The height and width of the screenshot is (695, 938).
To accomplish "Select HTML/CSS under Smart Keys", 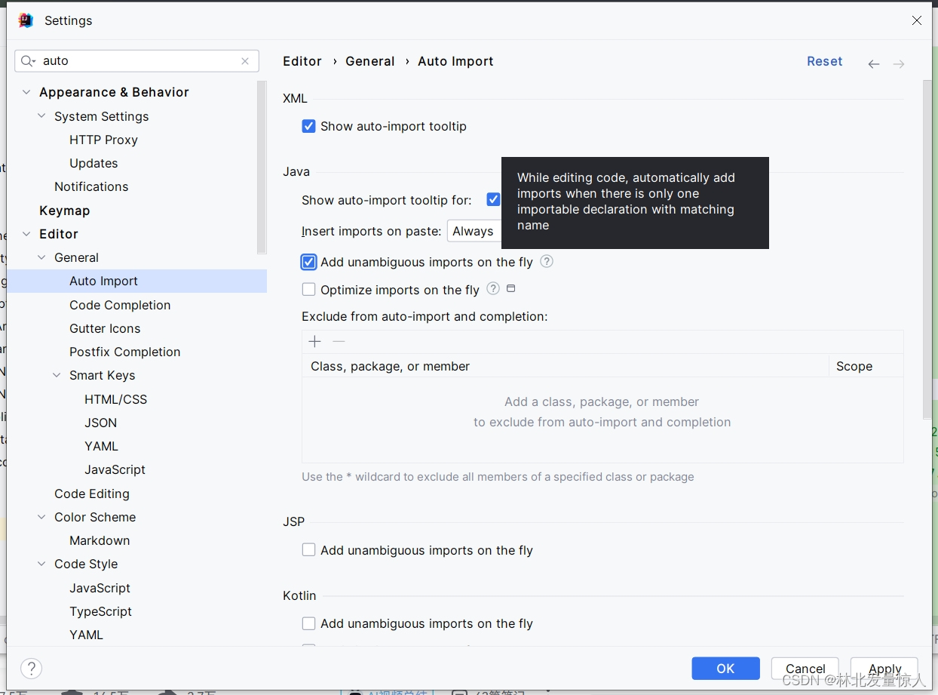I will (x=115, y=399).
